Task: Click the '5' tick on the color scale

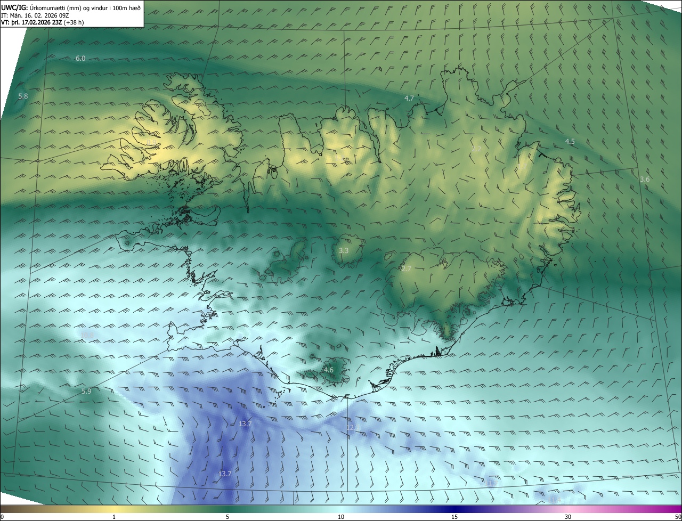Action: tap(228, 517)
